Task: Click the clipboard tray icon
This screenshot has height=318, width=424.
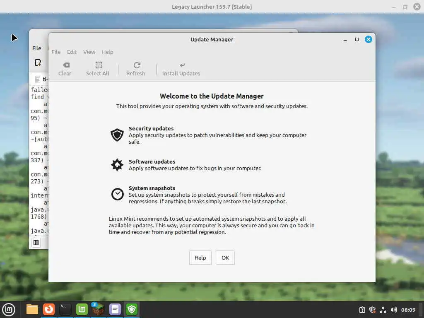Action: (x=362, y=310)
